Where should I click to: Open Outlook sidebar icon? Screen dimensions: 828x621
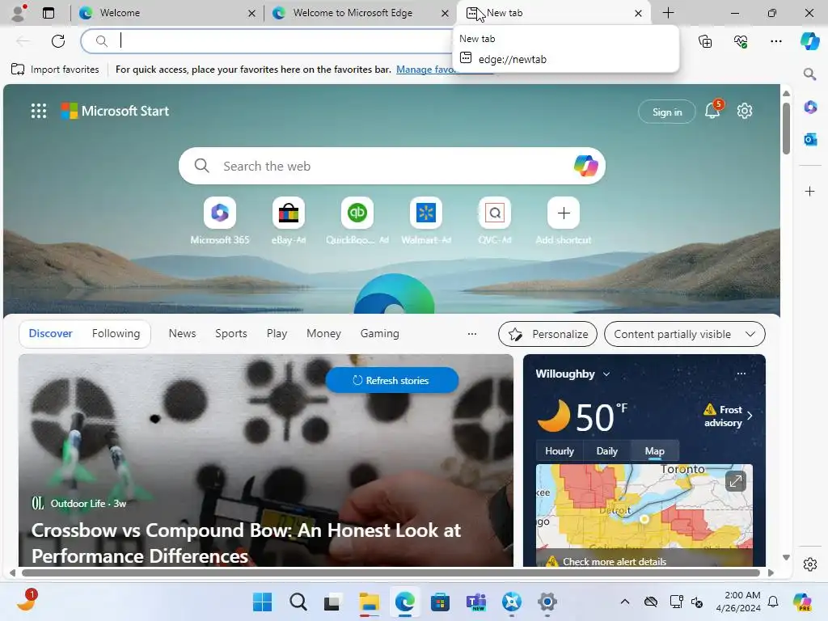coord(810,139)
